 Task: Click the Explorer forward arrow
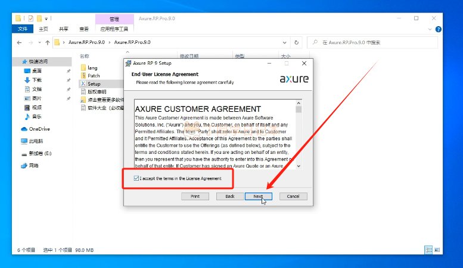point(31,42)
